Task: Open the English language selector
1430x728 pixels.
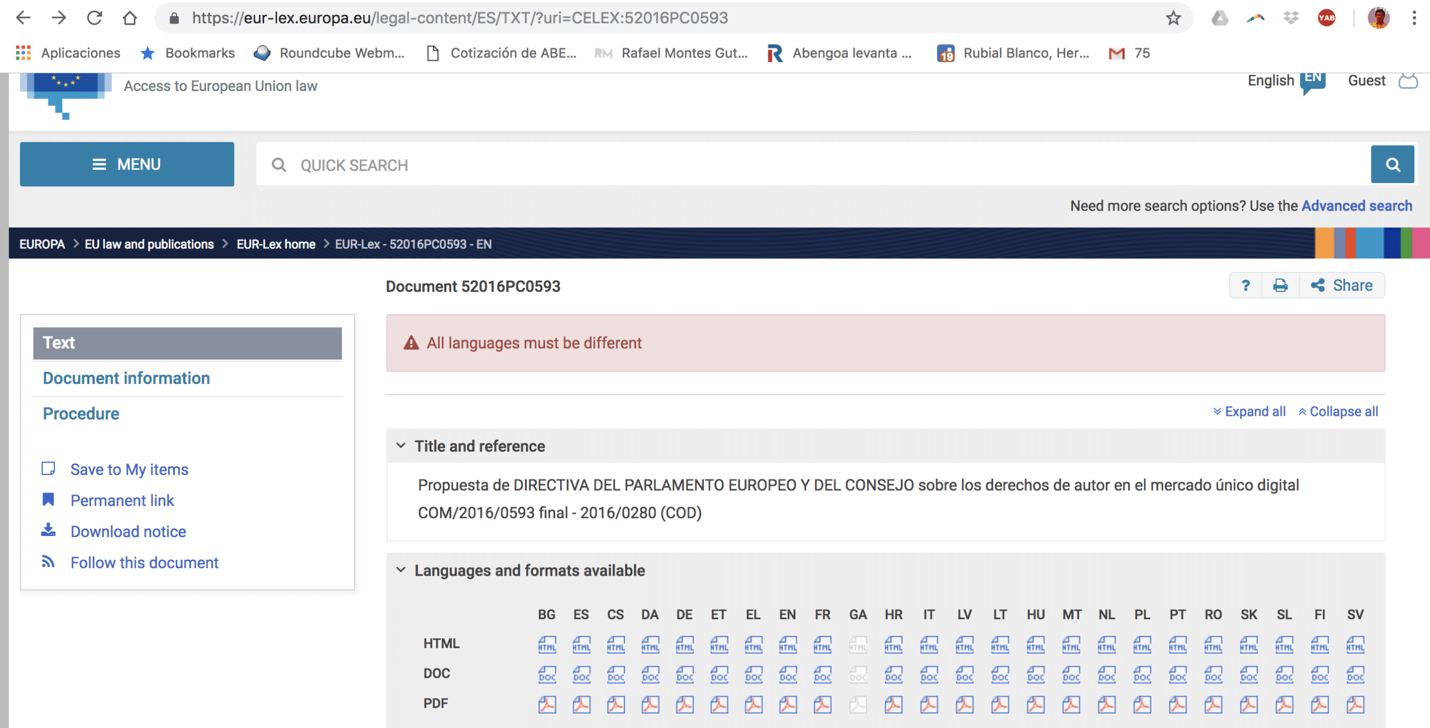Action: pyautogui.click(x=1286, y=81)
